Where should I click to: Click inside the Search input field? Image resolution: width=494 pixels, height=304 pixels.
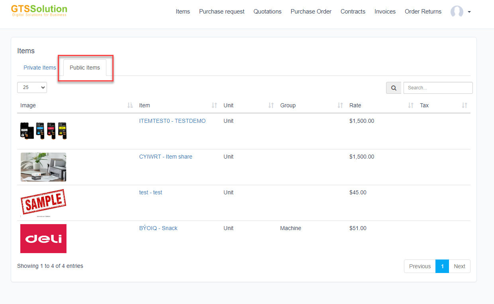point(438,88)
